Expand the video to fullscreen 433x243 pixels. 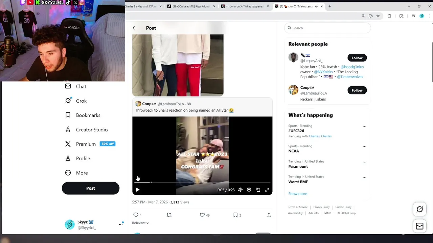coord(267,190)
